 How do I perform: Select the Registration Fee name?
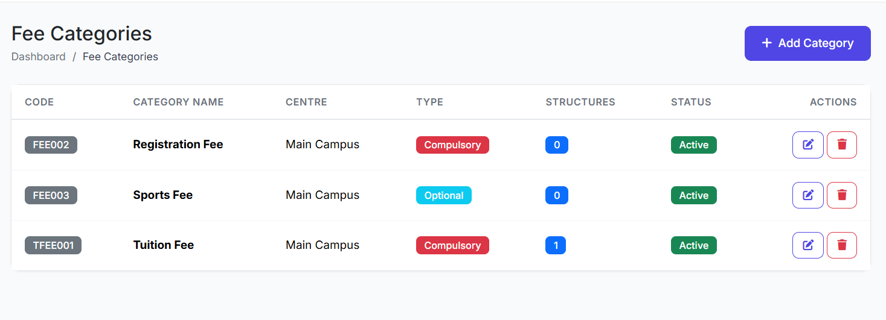(178, 145)
